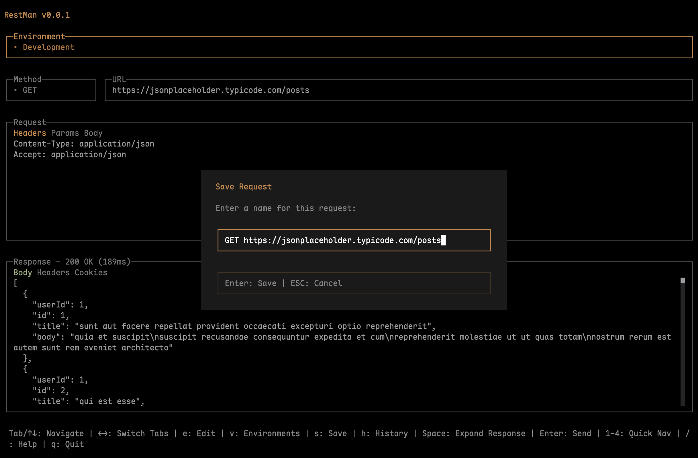
Task: Click the Accept header line
Action: (x=69, y=155)
